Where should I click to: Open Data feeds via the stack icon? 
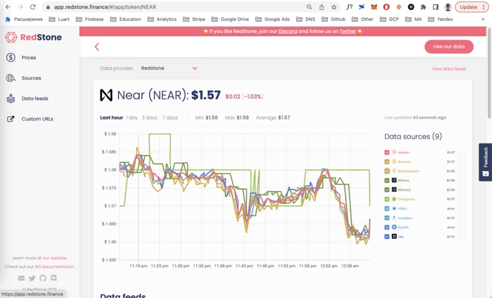(11, 98)
